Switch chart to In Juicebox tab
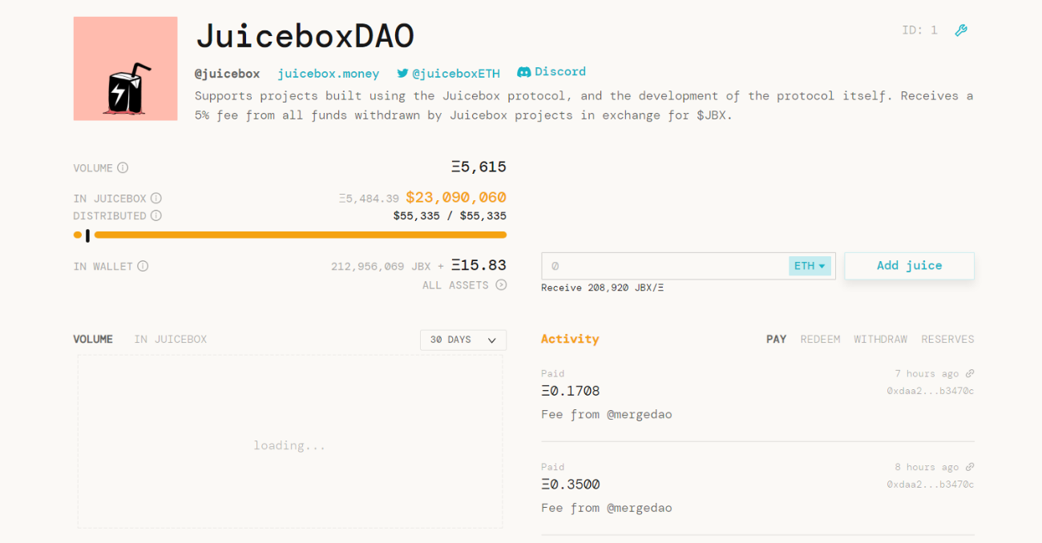 tap(170, 340)
